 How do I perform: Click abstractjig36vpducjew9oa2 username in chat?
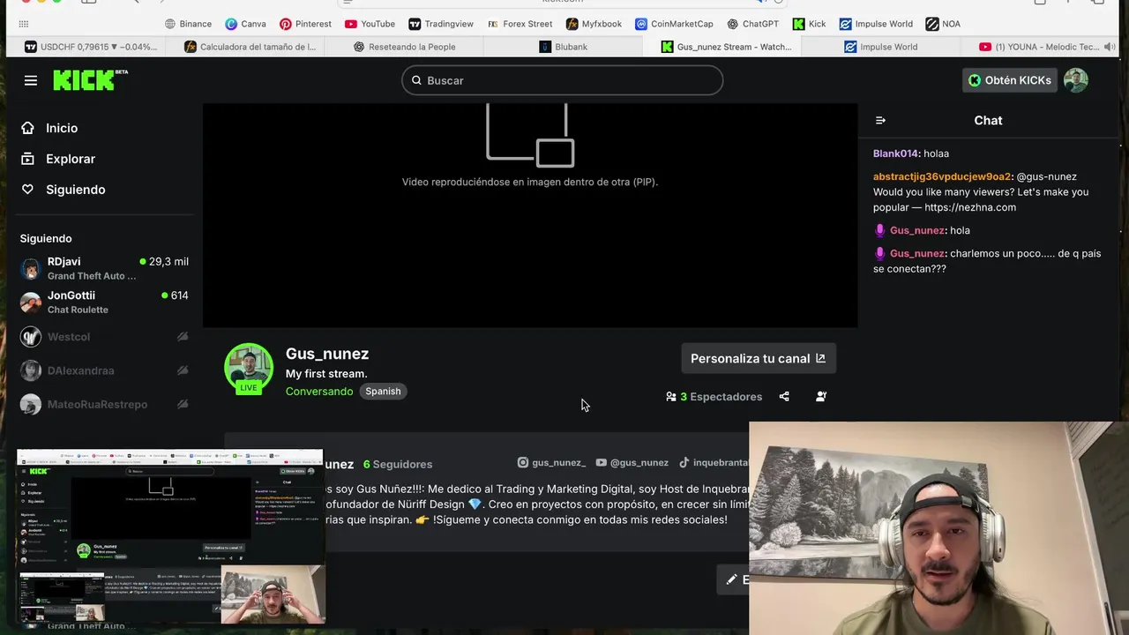(942, 176)
